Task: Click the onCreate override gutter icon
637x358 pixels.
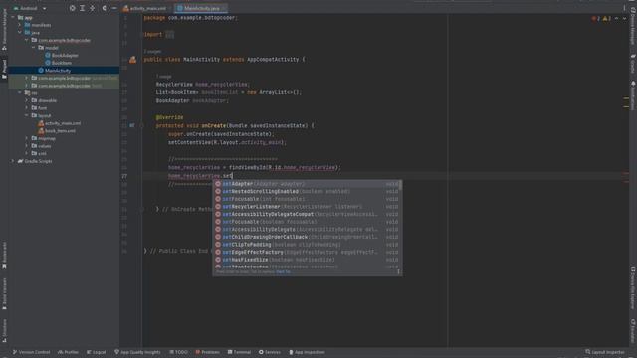Action: pos(132,126)
